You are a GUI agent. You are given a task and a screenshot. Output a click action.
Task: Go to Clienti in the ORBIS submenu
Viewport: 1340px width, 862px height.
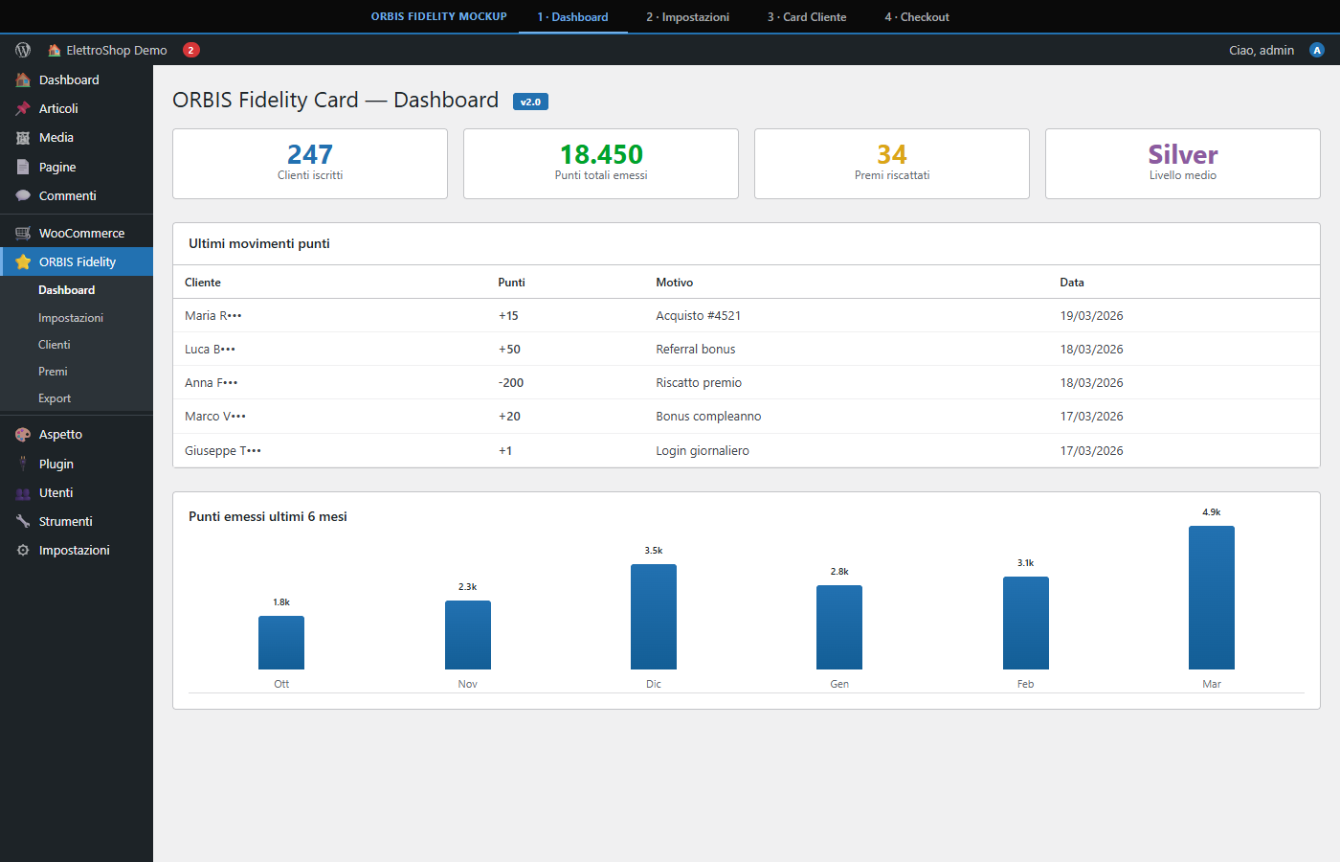point(54,344)
